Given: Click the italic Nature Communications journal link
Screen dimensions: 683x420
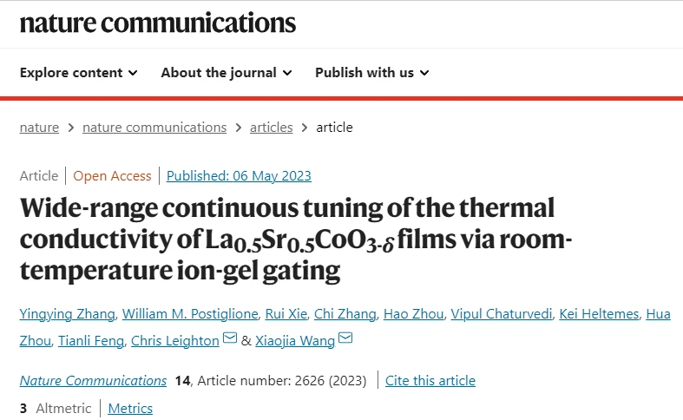Looking at the screenshot, I should [x=93, y=380].
